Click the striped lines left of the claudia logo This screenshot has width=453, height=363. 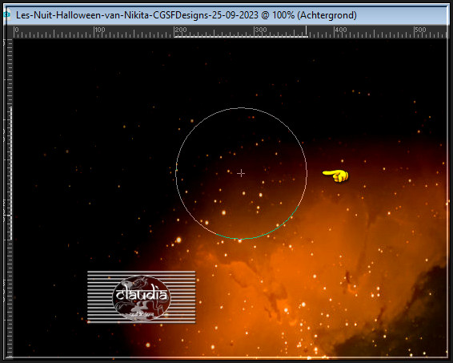click(x=100, y=296)
